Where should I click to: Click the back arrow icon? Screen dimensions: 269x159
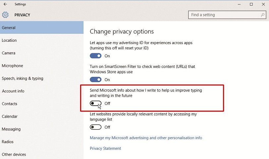tap(5, 4)
